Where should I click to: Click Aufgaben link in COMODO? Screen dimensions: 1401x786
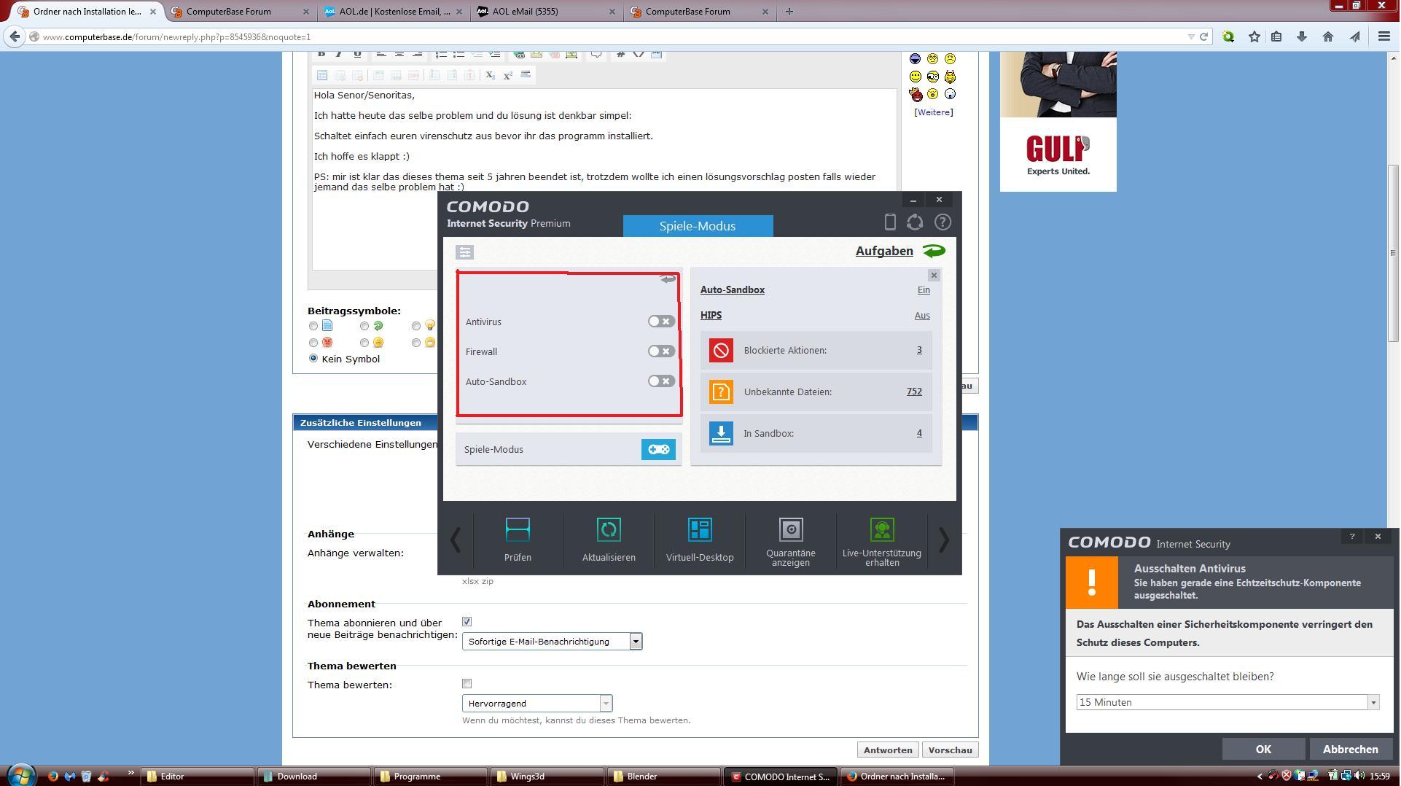click(884, 251)
